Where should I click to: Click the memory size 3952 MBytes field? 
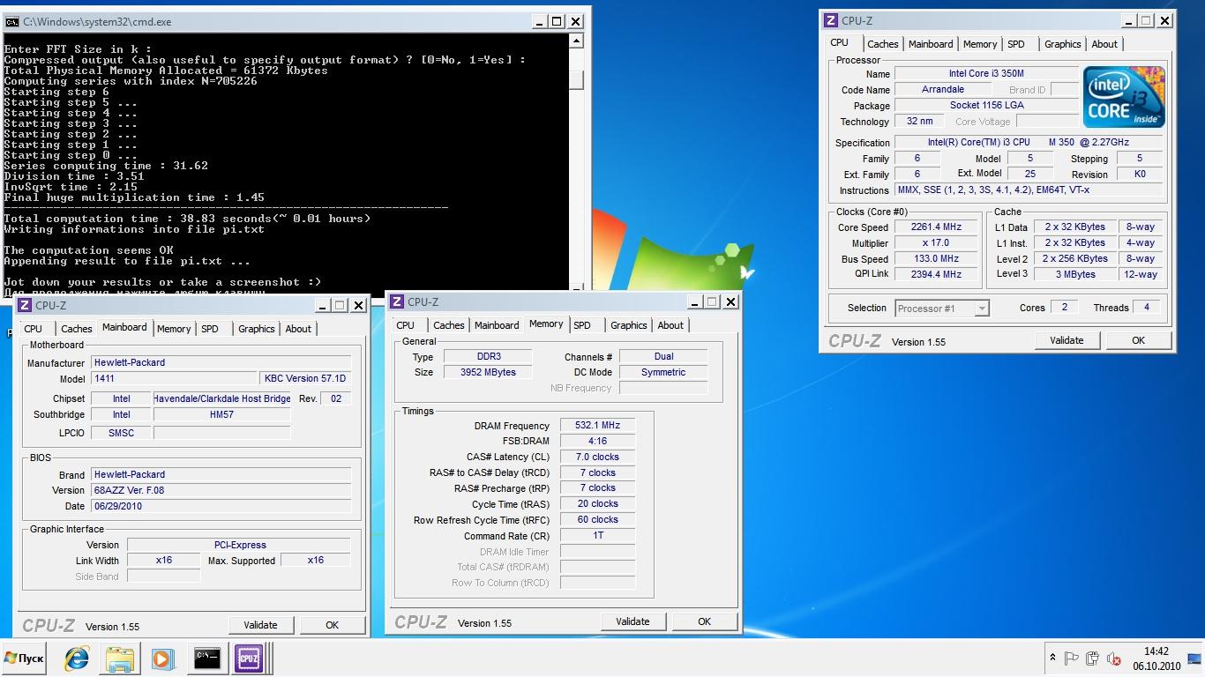tap(488, 373)
